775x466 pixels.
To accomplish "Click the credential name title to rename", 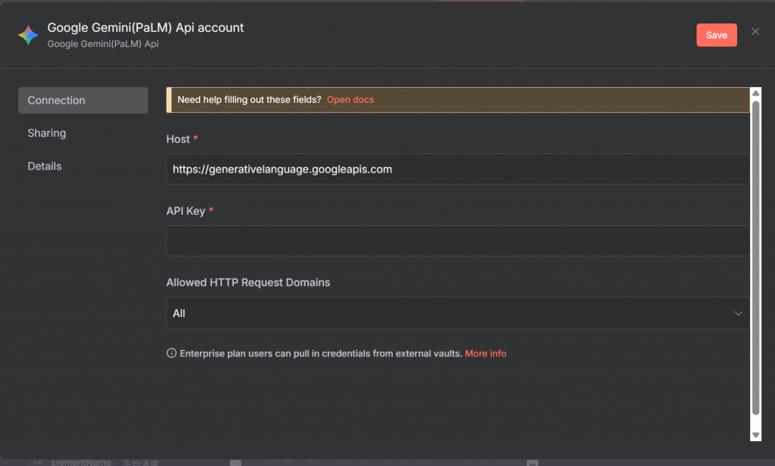I will coord(145,28).
